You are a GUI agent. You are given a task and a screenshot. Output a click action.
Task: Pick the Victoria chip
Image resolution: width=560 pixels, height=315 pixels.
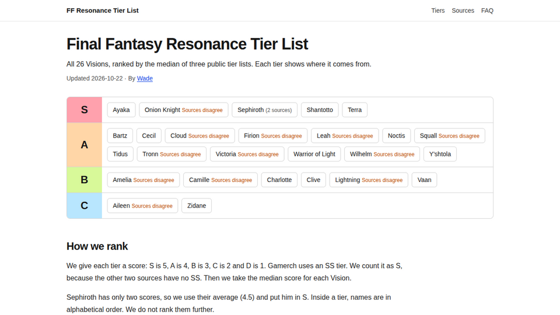click(247, 154)
